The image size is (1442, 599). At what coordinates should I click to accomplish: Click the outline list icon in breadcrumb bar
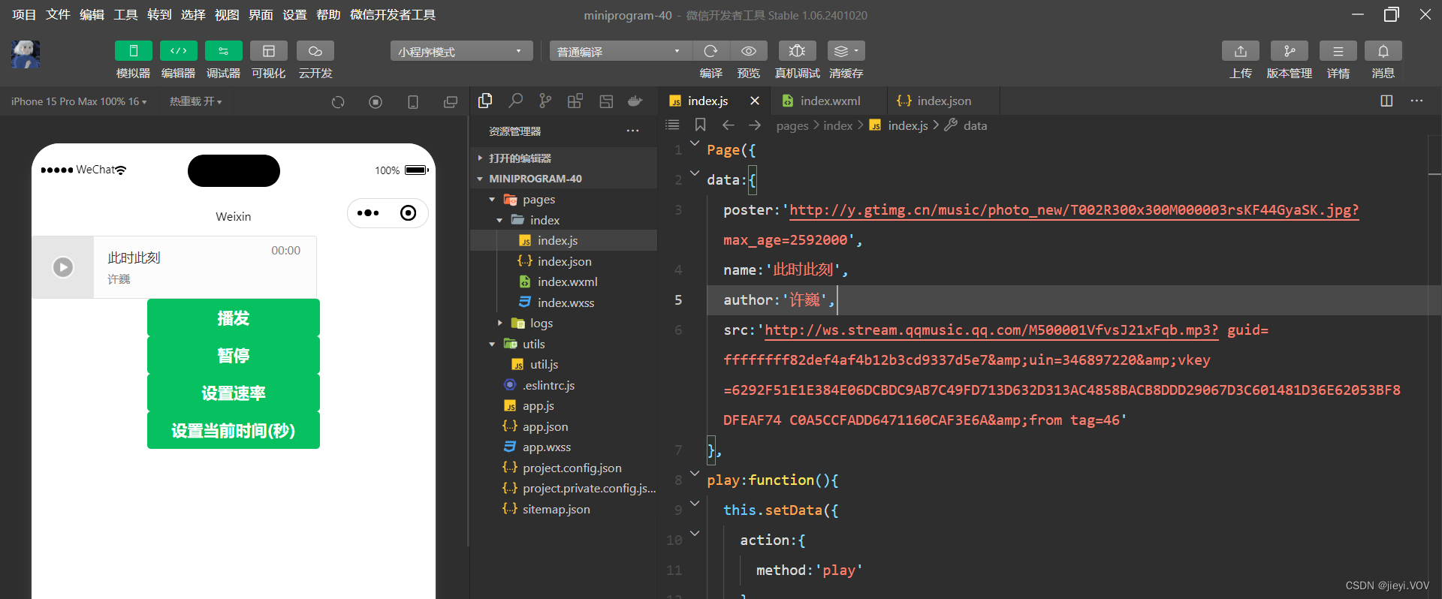(x=672, y=125)
